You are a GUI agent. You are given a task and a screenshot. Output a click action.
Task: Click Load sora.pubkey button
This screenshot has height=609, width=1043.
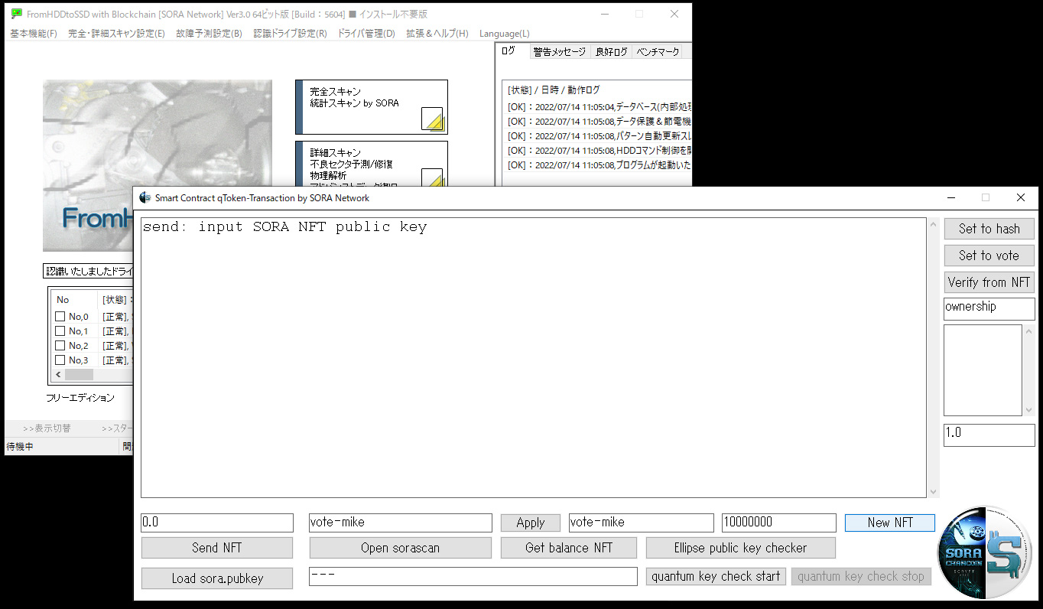point(217,578)
